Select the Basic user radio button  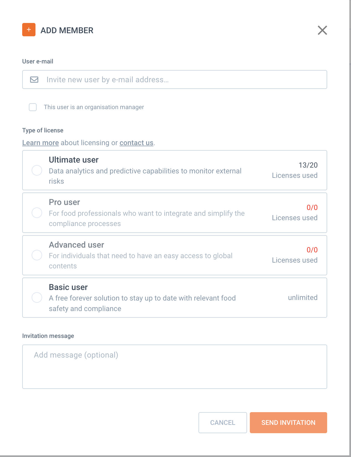pos(37,297)
